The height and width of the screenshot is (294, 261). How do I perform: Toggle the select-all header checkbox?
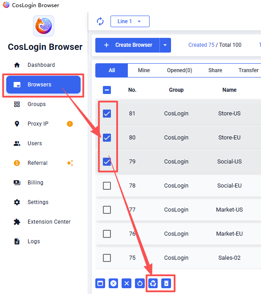(107, 90)
